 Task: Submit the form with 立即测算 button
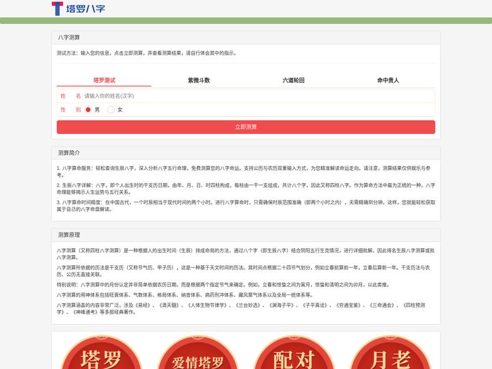[246, 127]
